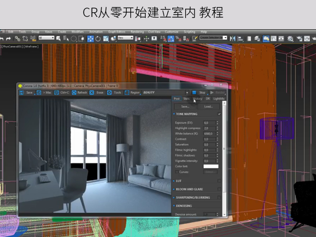The image size is (316, 237).
Task: Enable the Bloom and Glare checkbox
Action: tap(220, 189)
